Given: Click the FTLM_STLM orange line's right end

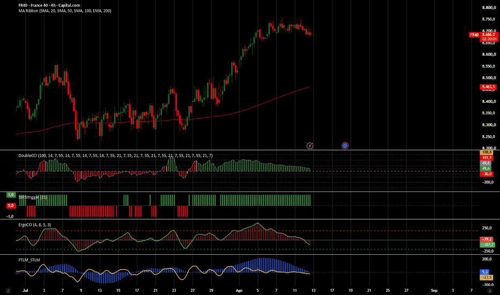Looking at the screenshot, I should [x=309, y=274].
